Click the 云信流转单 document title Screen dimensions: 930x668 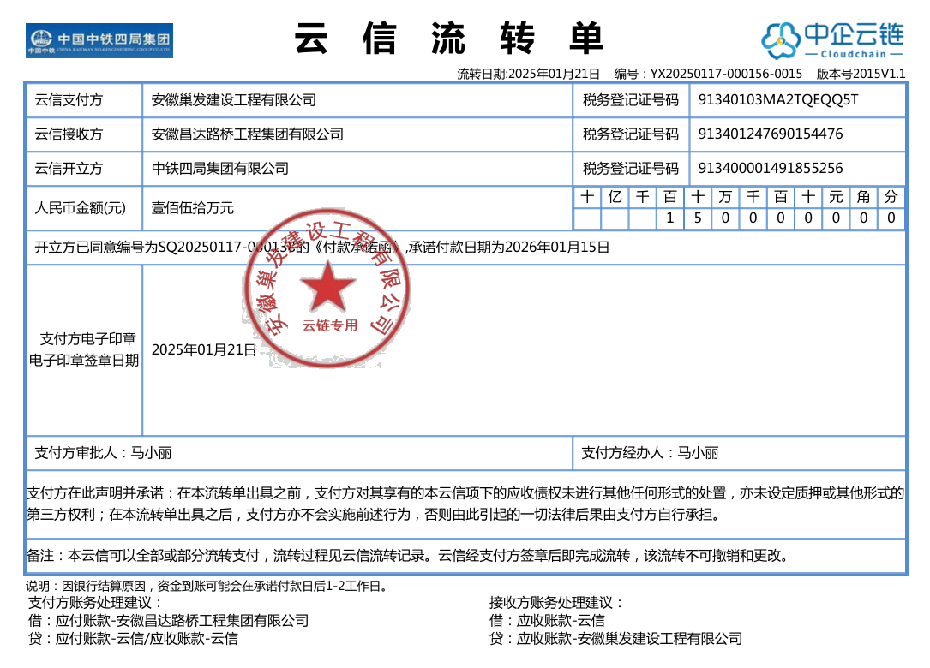pos(449,39)
